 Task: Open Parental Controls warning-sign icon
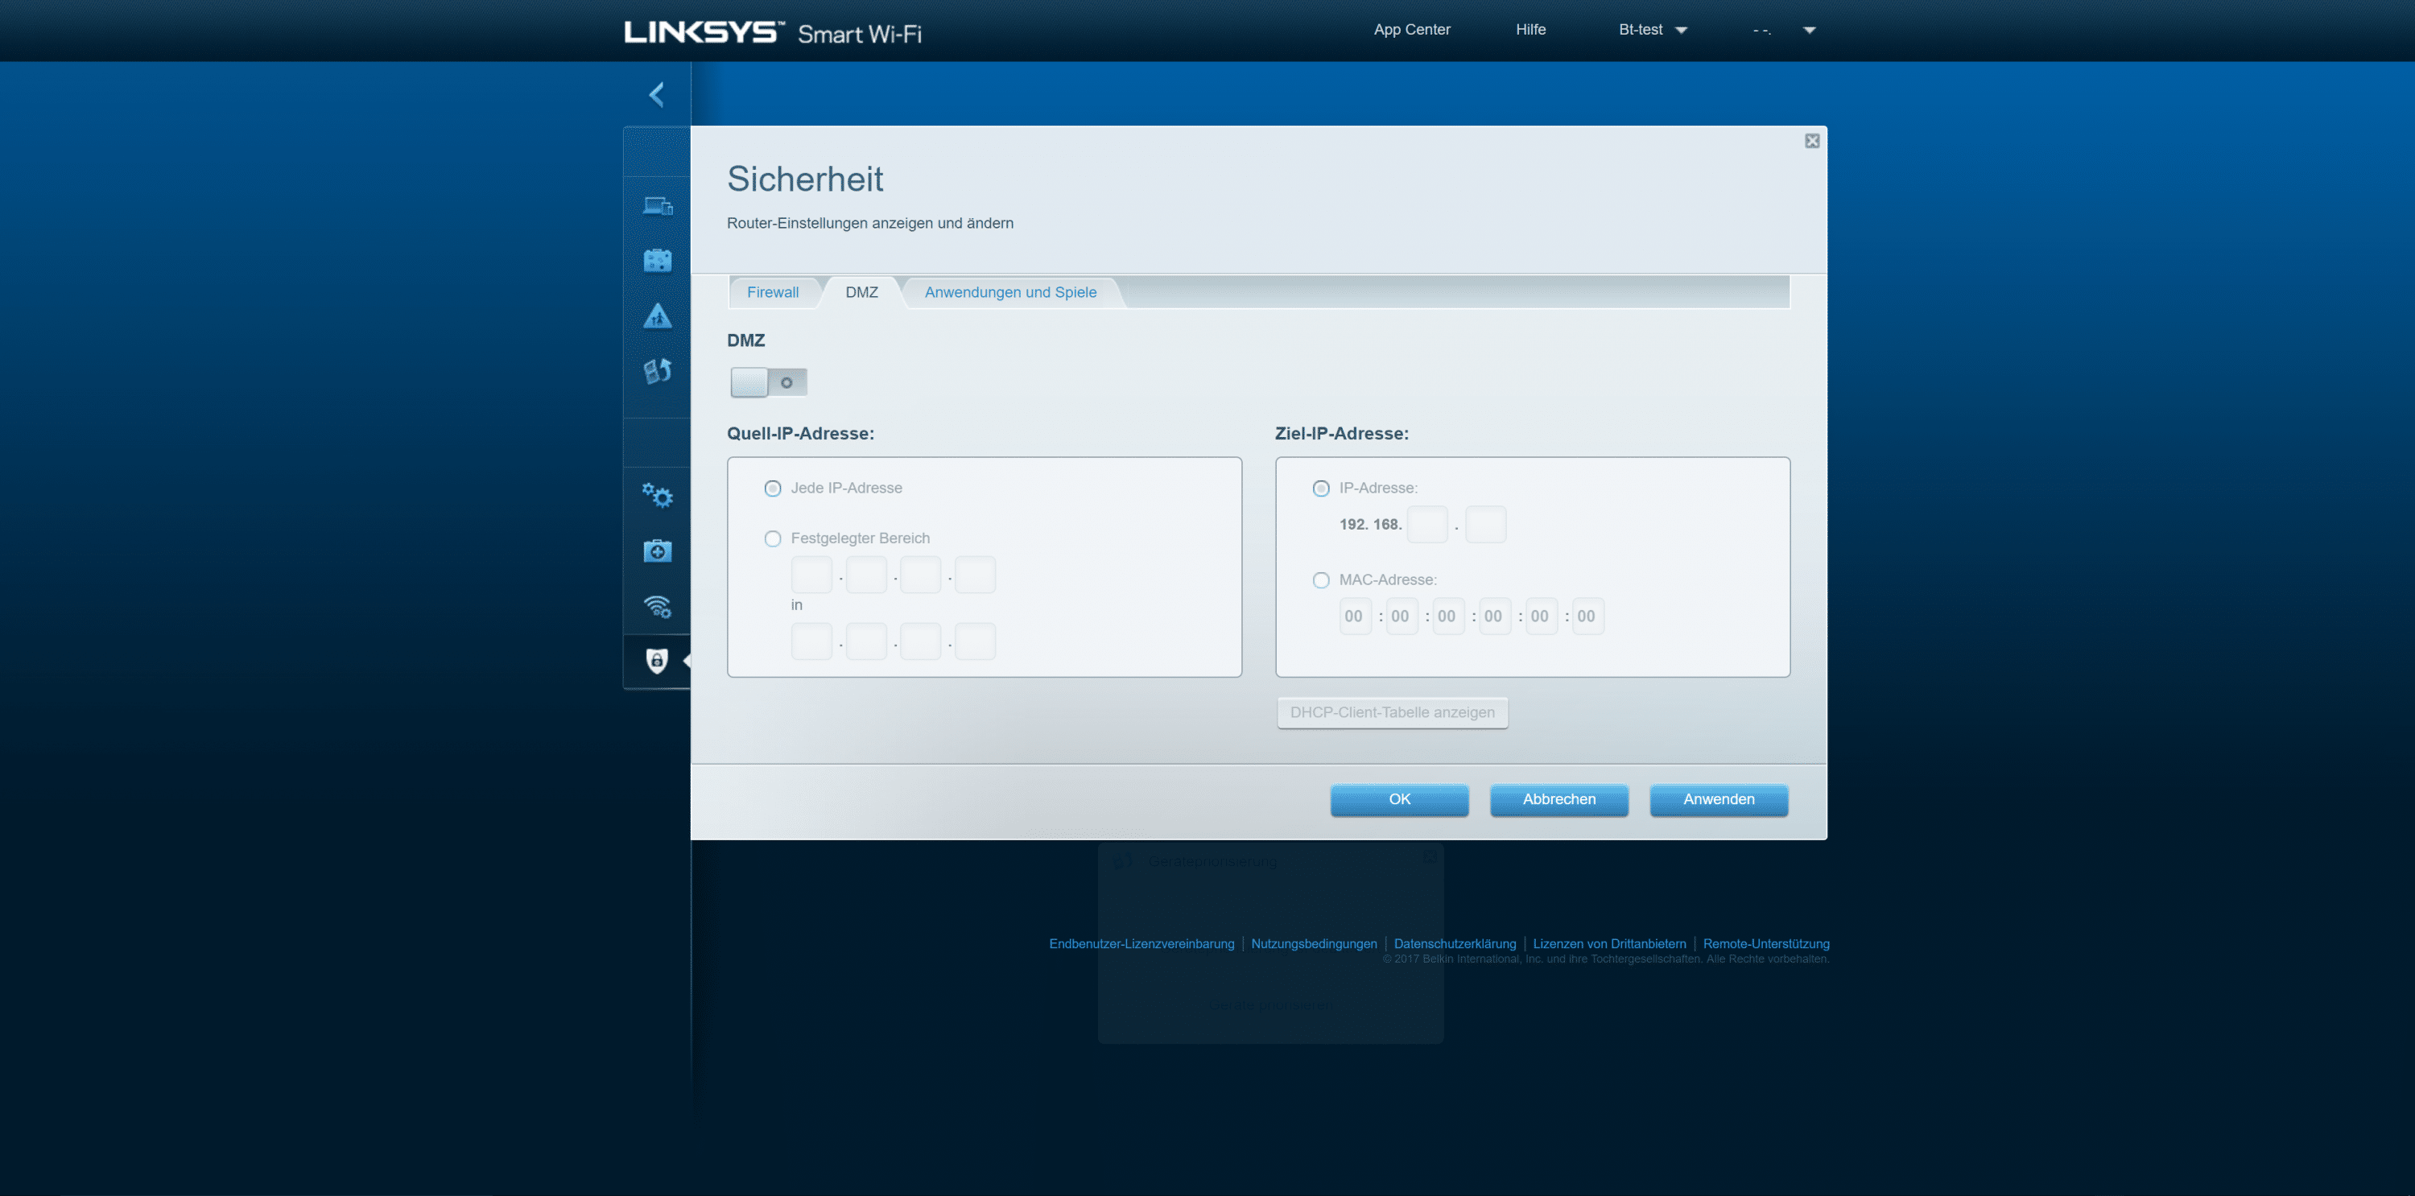coord(657,315)
